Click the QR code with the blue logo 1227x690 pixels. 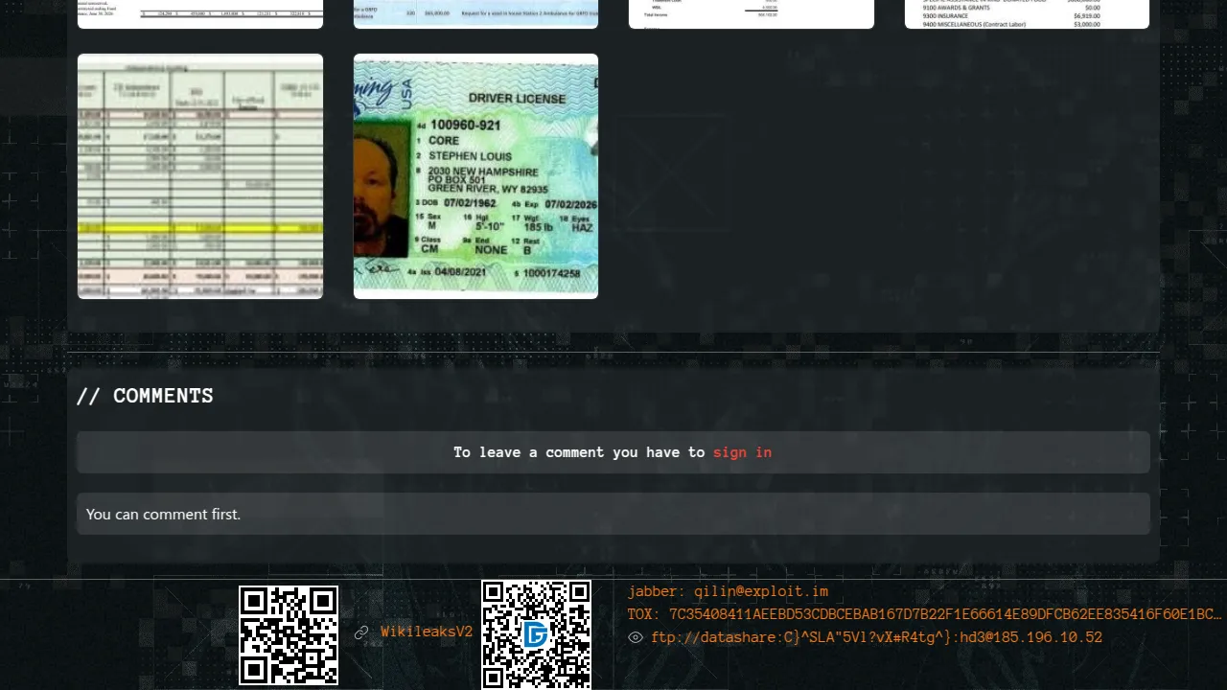[536, 634]
